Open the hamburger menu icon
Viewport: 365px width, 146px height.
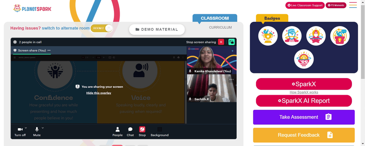353,5
